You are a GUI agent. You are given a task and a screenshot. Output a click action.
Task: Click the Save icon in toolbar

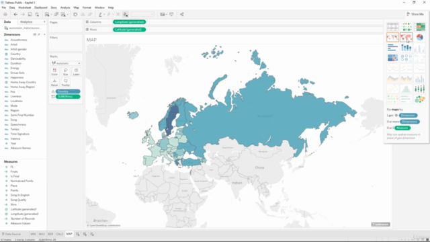tap(30, 14)
